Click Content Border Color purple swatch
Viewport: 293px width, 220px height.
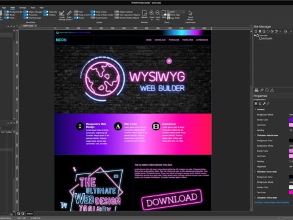tap(291, 120)
